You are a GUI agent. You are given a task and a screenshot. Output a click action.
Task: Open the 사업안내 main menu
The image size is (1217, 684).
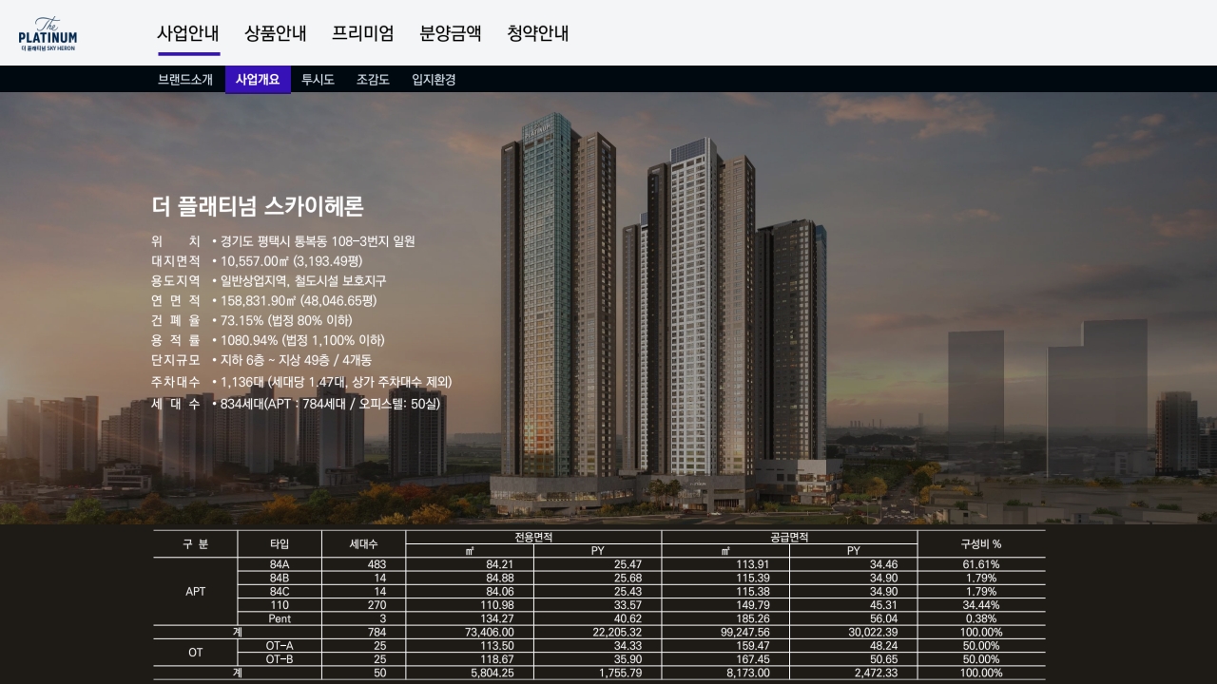[188, 33]
